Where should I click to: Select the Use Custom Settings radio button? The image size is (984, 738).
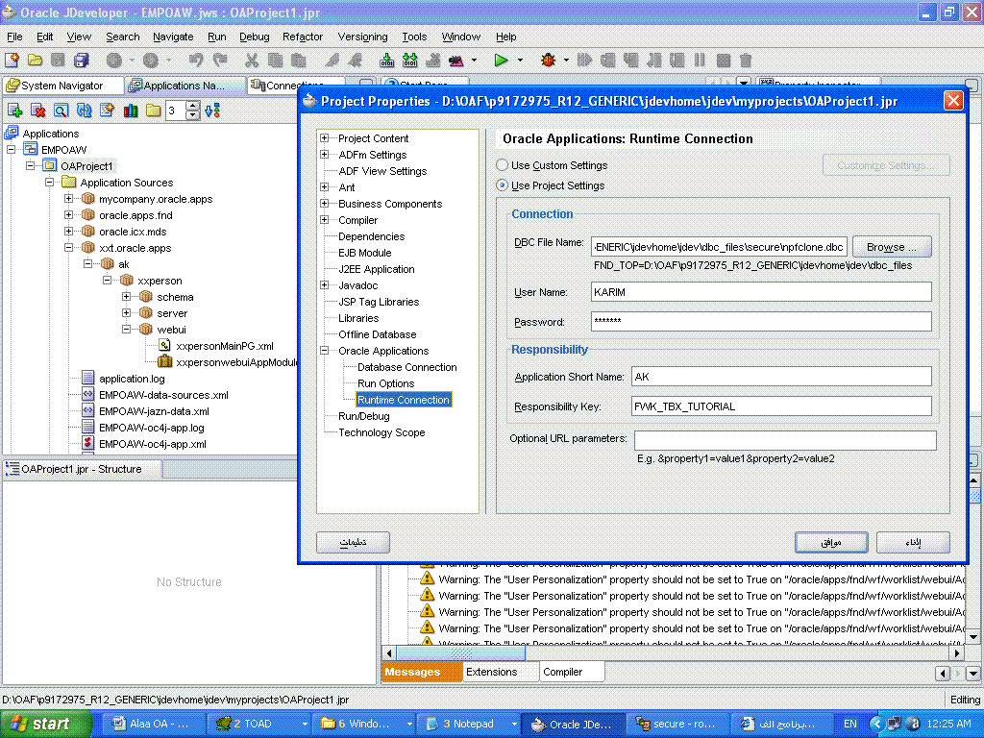coord(502,165)
